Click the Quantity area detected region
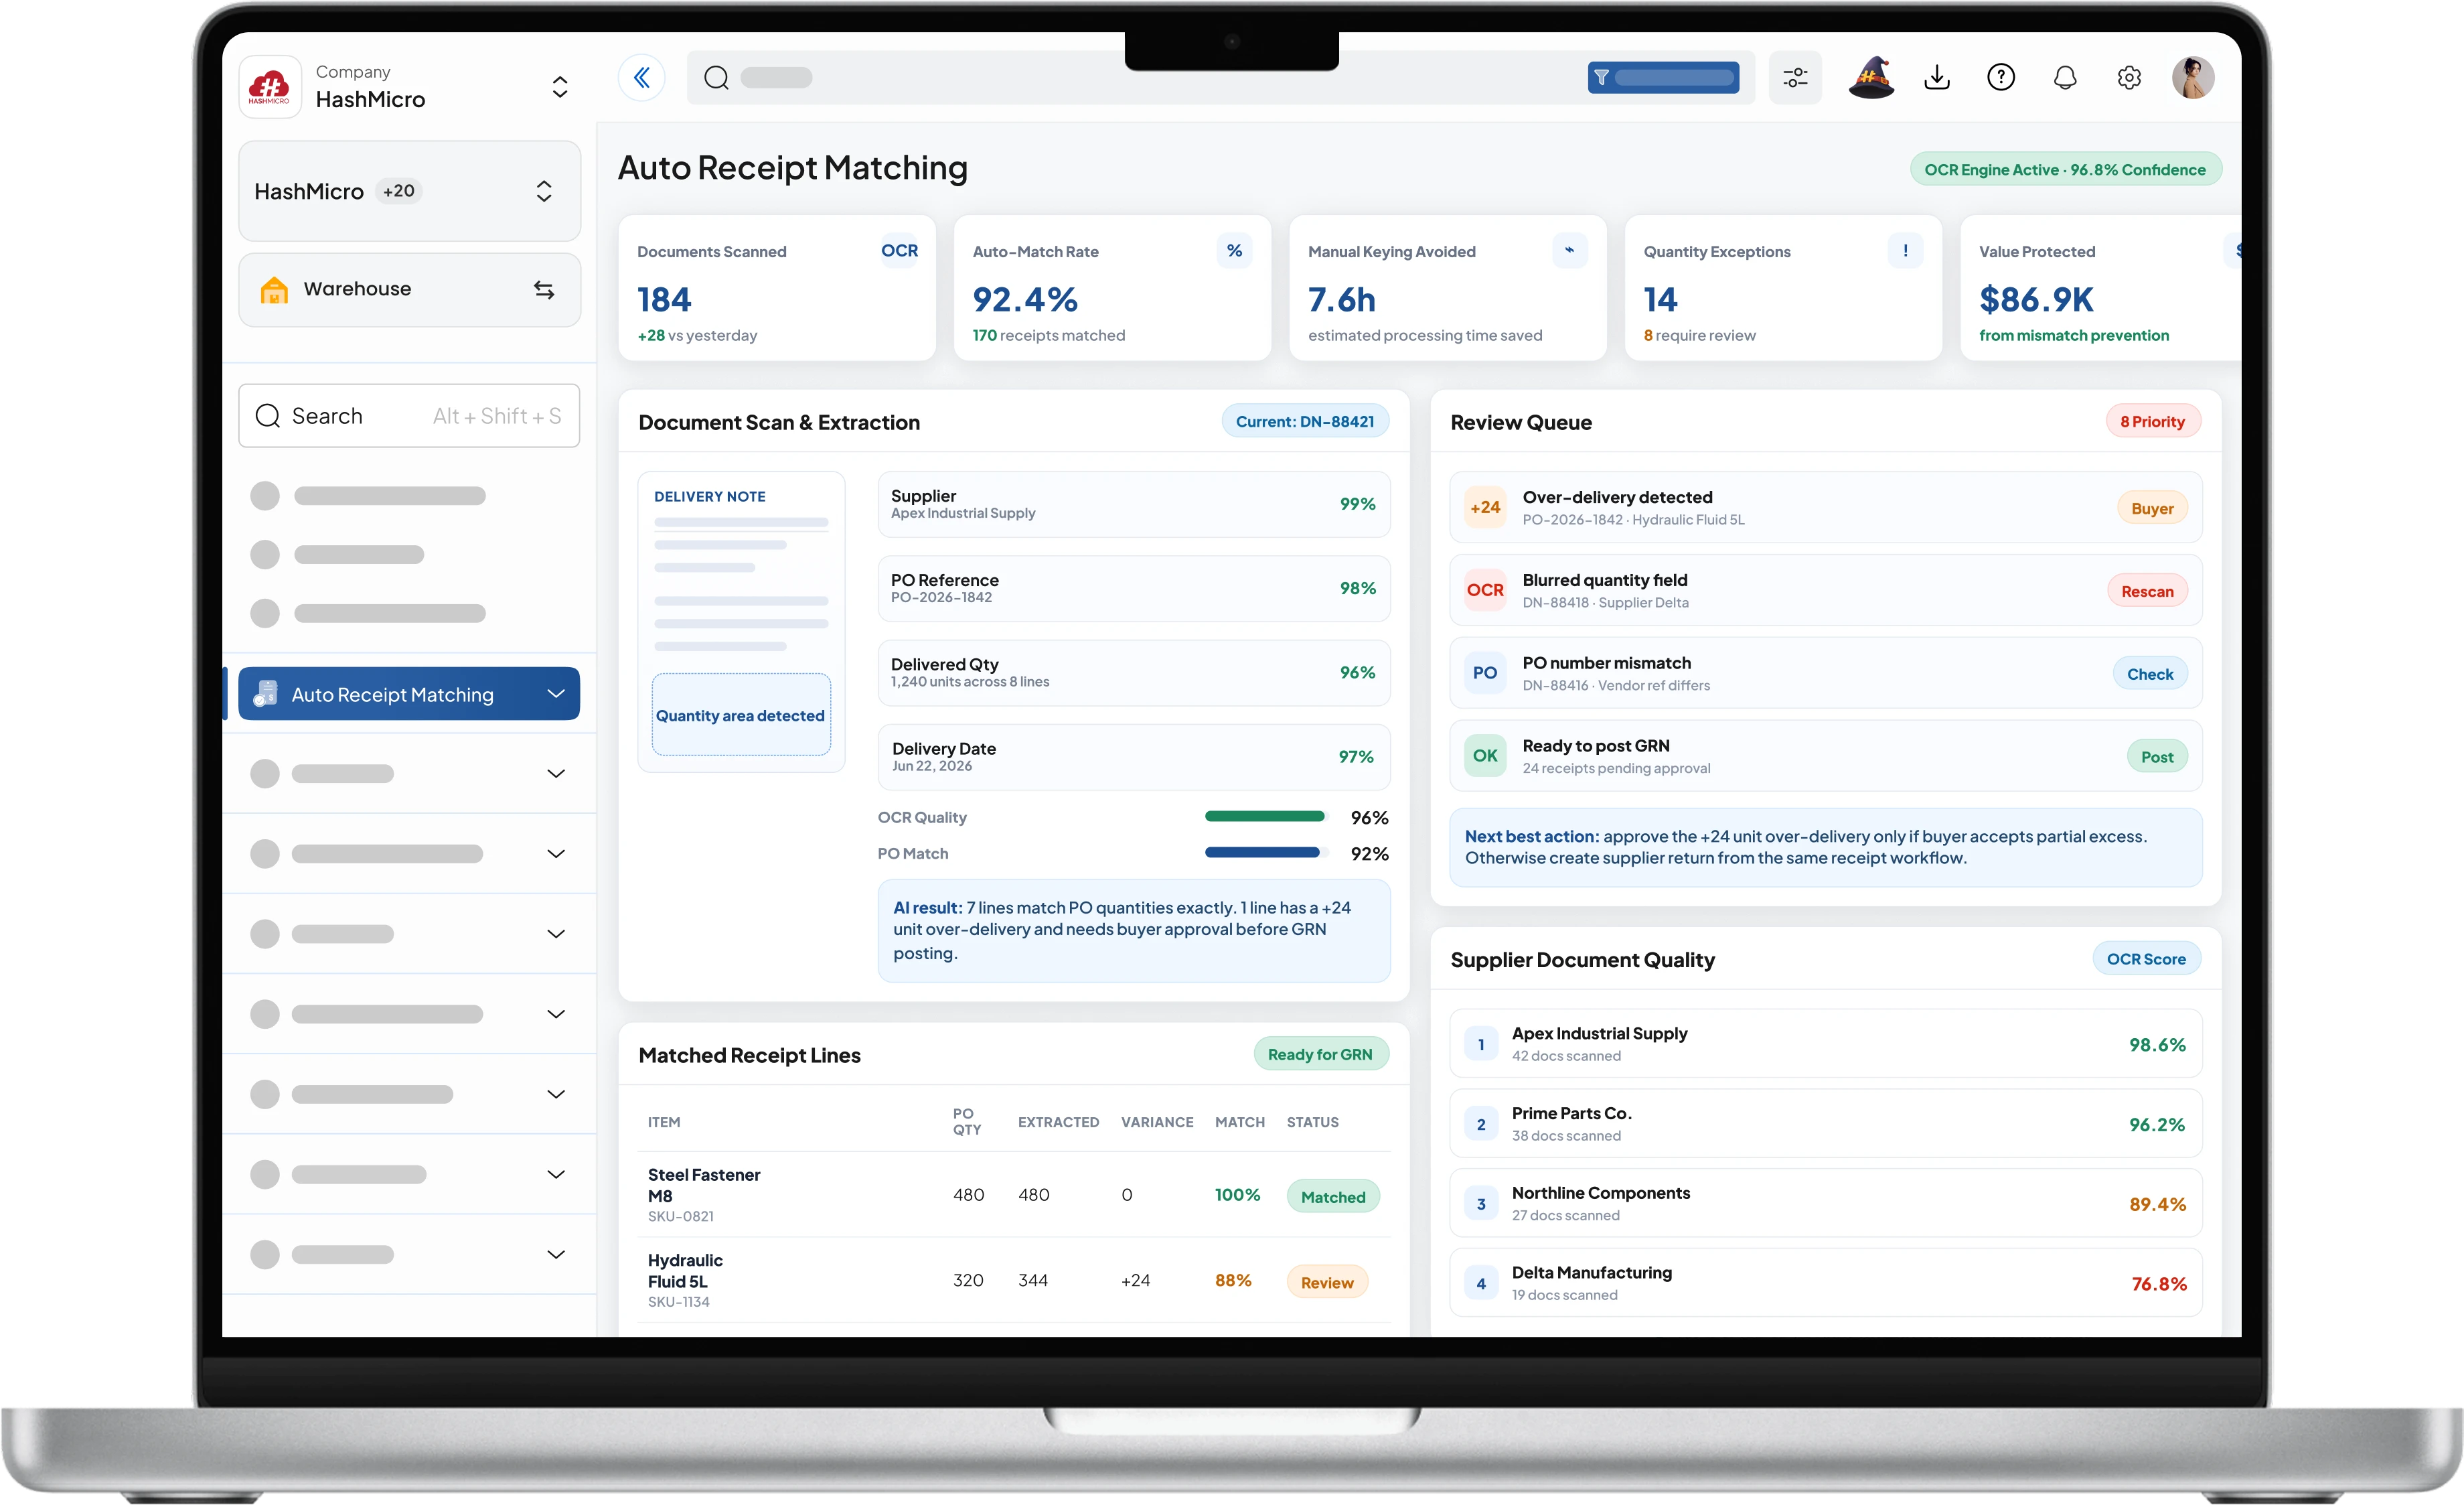The image size is (2464, 1505). (741, 715)
